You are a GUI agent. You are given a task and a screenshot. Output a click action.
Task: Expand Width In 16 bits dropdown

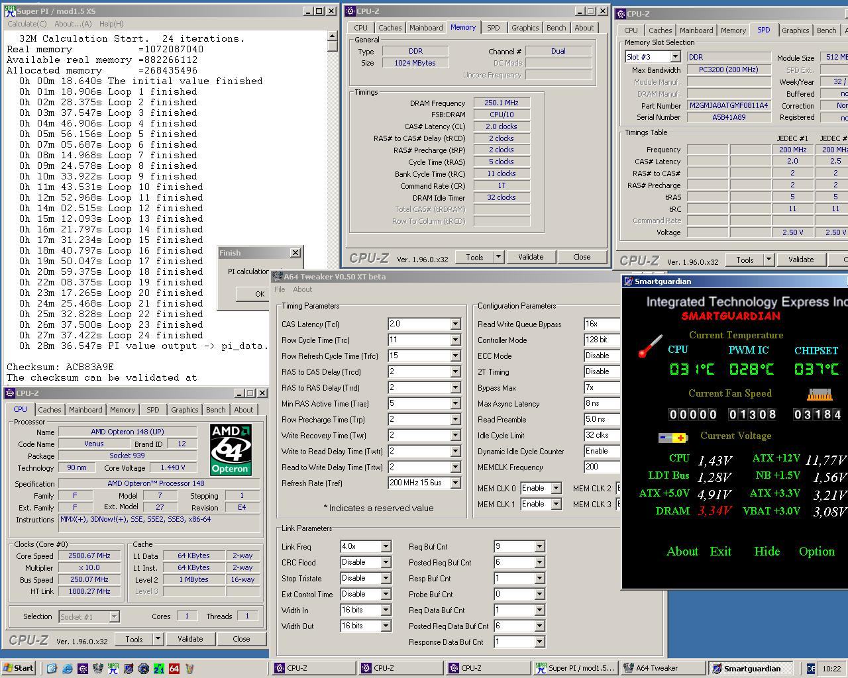coord(385,610)
